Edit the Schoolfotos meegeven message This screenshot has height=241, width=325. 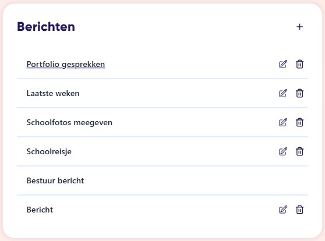pos(283,122)
